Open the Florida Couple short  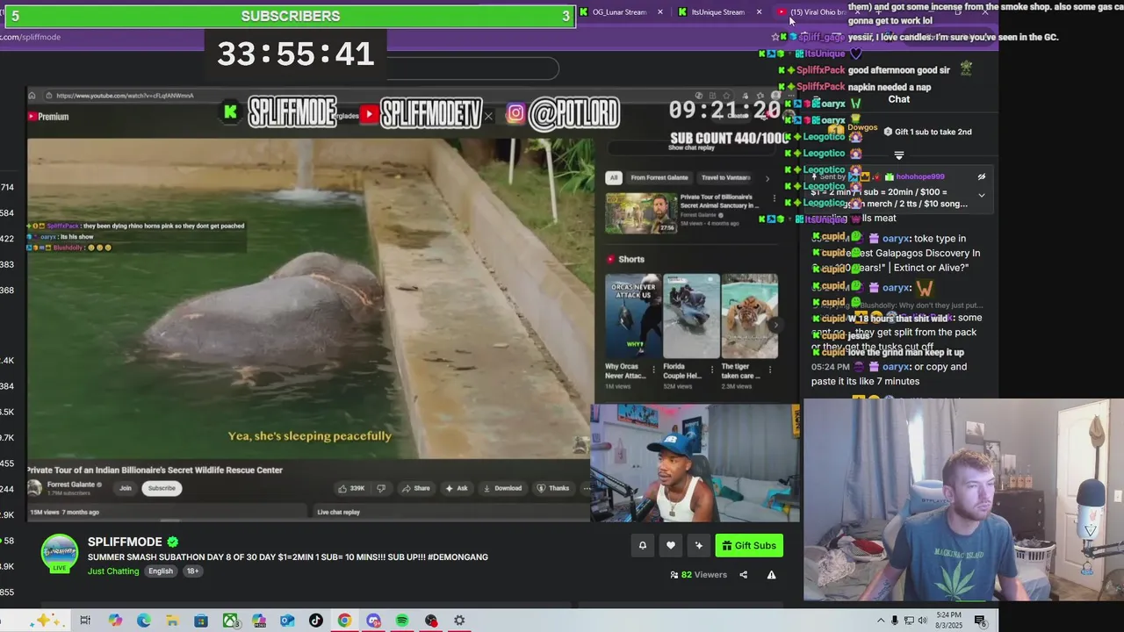pyautogui.click(x=691, y=316)
